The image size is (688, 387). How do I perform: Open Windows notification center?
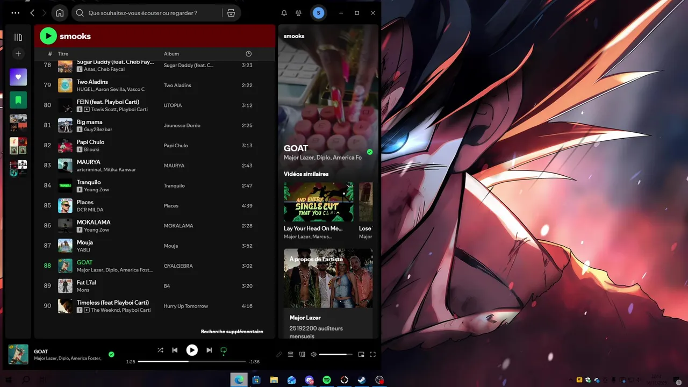(678, 382)
